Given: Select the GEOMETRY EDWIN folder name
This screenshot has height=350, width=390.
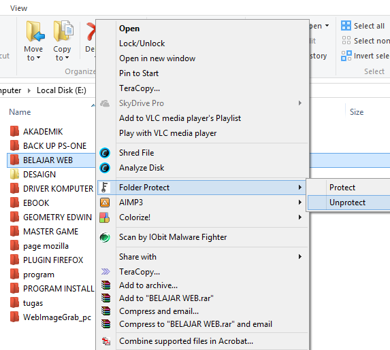Looking at the screenshot, I should [x=57, y=217].
